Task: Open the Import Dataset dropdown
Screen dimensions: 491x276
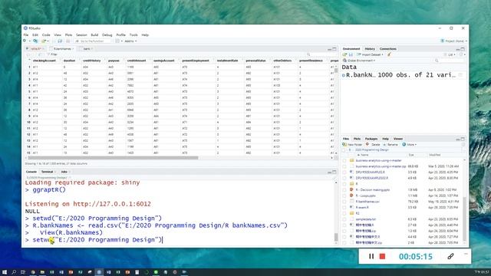Action: click(370, 54)
